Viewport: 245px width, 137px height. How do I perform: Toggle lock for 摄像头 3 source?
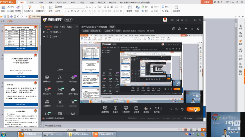pyautogui.click(x=47, y=32)
